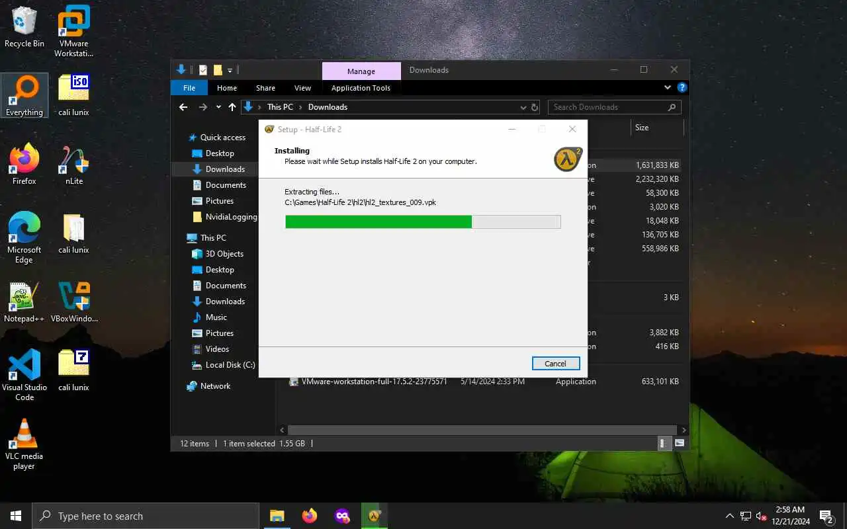
Task: Switch Explorer to large icons view
Action: (680, 444)
